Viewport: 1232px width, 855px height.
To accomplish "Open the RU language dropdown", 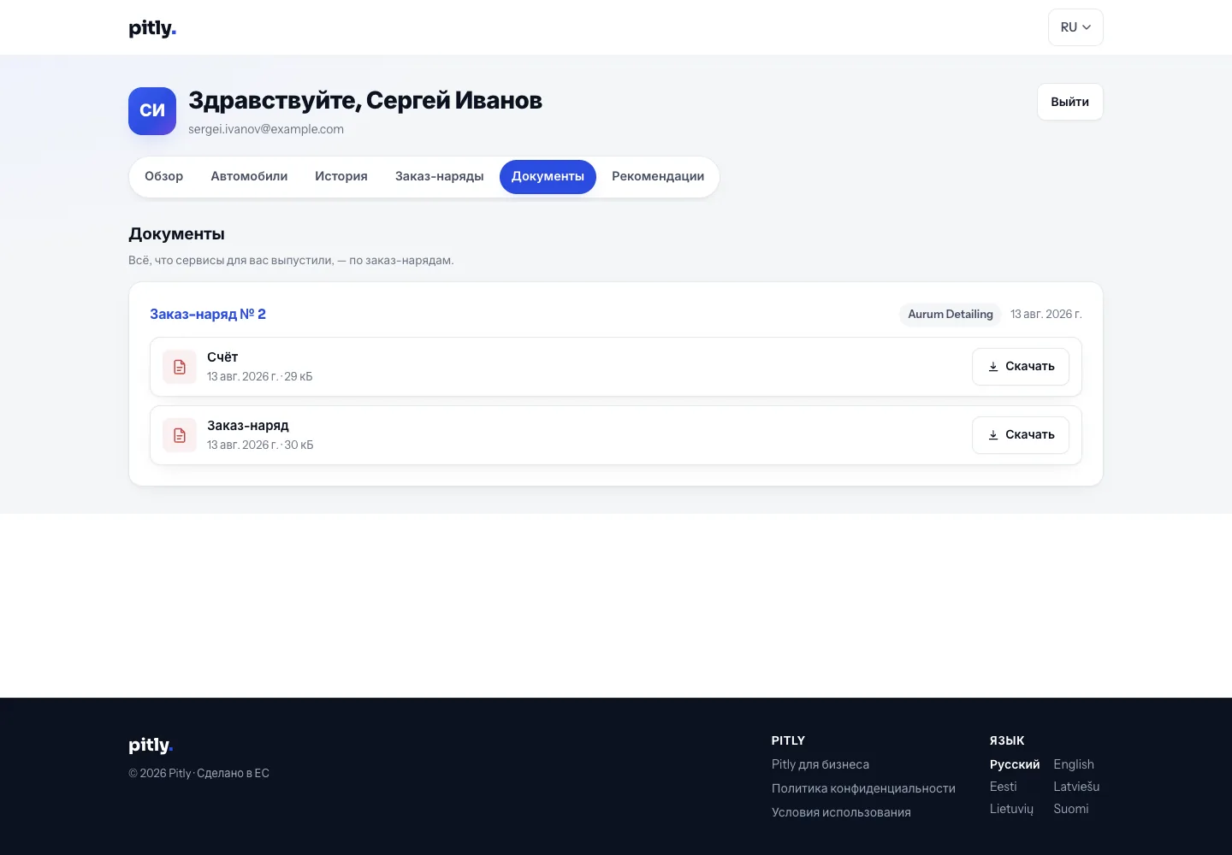I will click(x=1075, y=27).
